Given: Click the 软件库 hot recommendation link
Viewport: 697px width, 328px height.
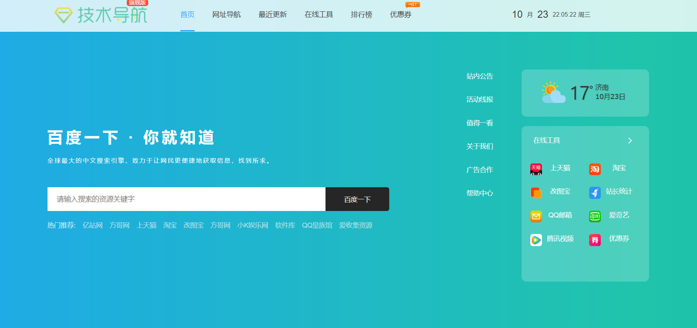Looking at the screenshot, I should (x=285, y=225).
